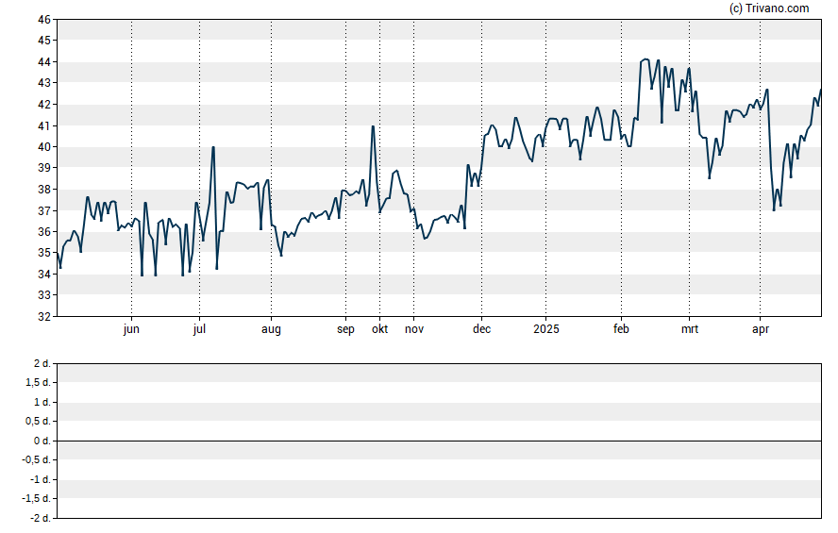
Task: Click the '41' y-axis value
Action: click(44, 126)
